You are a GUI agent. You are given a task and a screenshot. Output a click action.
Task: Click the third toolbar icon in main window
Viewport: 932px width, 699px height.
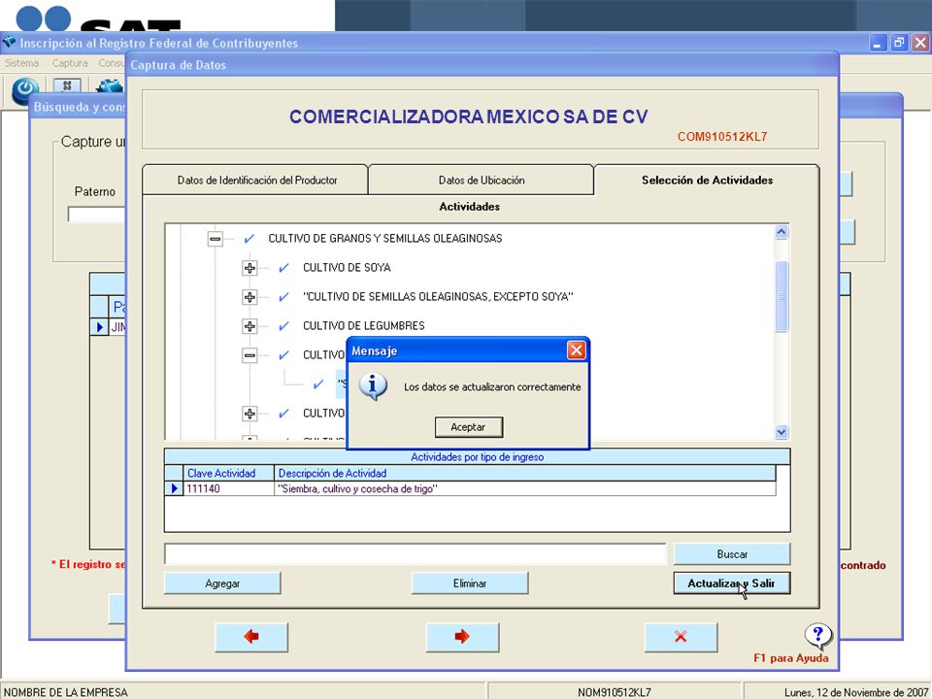tap(110, 86)
